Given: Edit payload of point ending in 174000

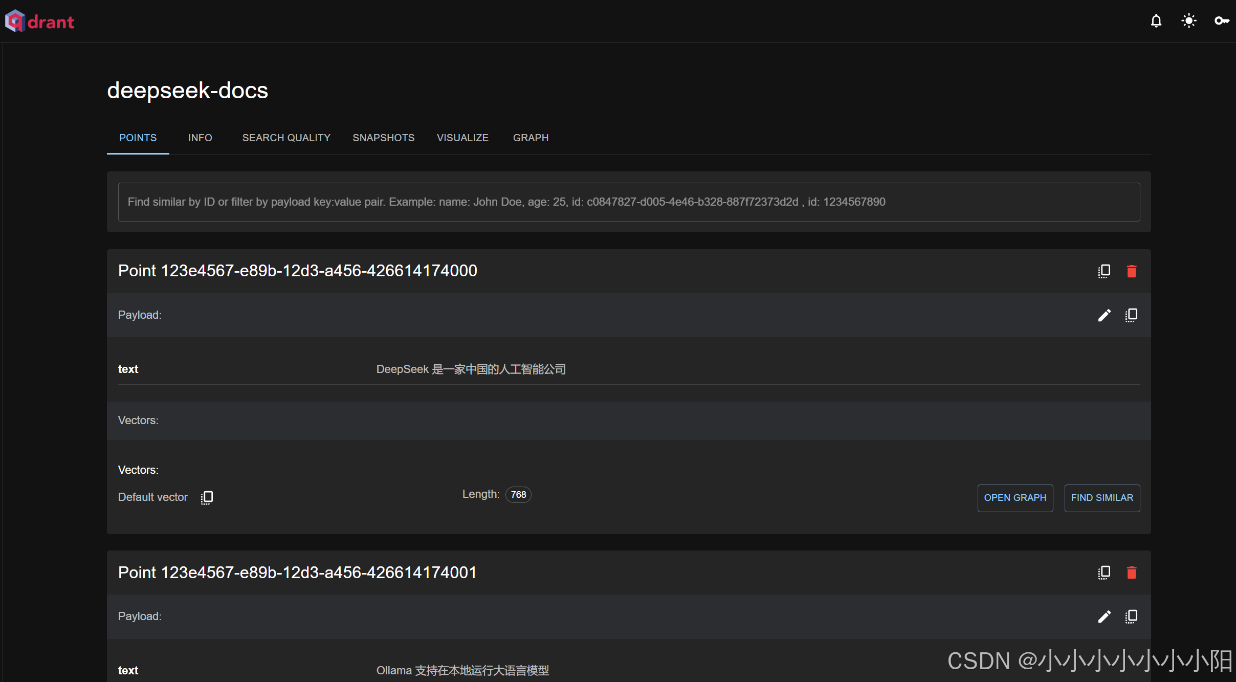Looking at the screenshot, I should pyautogui.click(x=1105, y=315).
